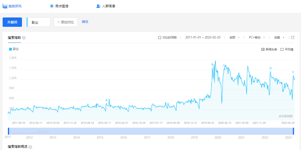The width and height of the screenshot is (301, 150).
Task: Click the 添加对比 button
Action: coord(66,22)
